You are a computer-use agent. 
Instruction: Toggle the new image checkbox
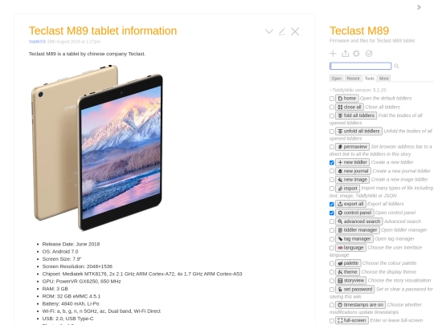click(332, 180)
